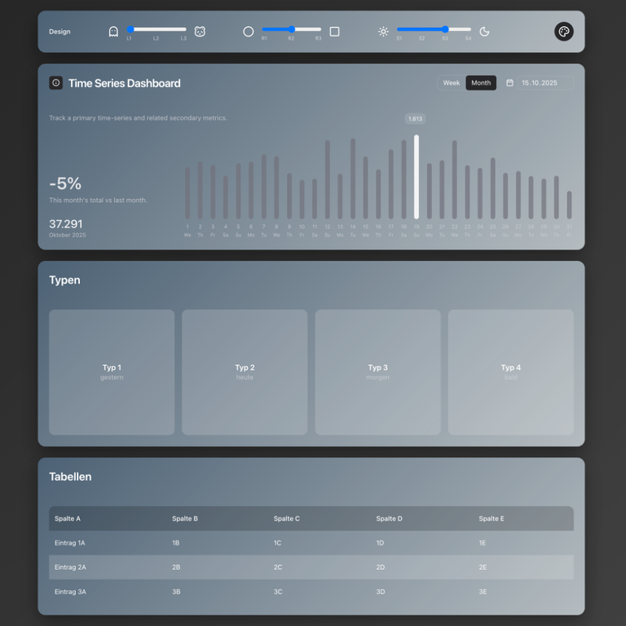Open the date field showing 15.10.2025
Viewport: 626px width, 626px height.
[544, 83]
